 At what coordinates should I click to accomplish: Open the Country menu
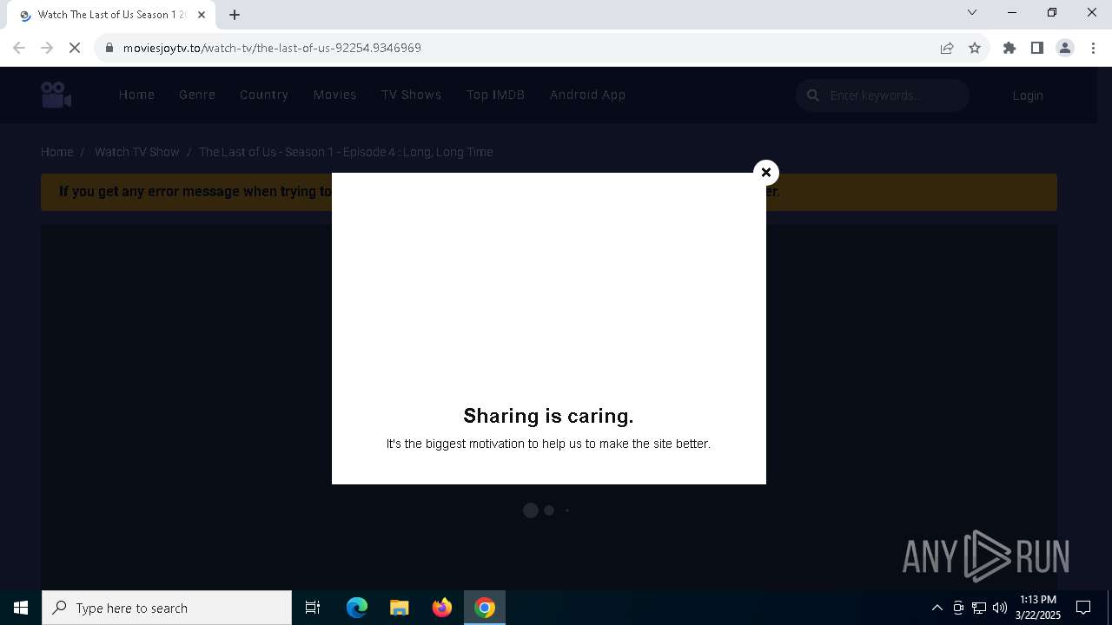pos(264,95)
